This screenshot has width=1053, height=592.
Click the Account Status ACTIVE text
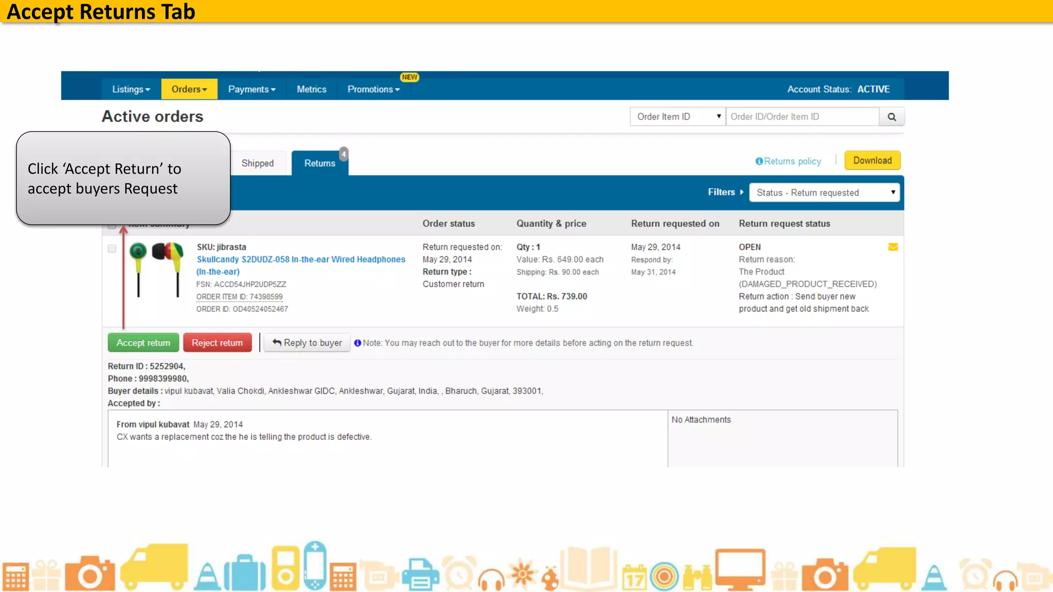839,89
